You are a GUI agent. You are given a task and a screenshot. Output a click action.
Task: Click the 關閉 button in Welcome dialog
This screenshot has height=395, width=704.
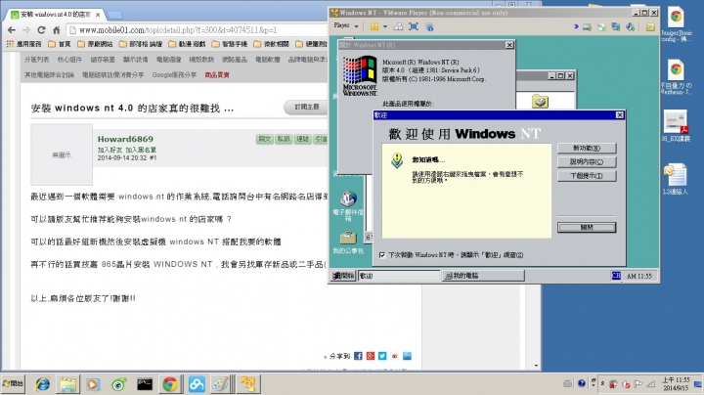click(587, 228)
